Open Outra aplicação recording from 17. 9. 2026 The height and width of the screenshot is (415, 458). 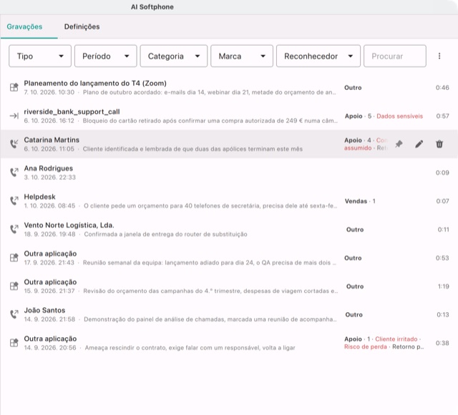click(x=229, y=258)
